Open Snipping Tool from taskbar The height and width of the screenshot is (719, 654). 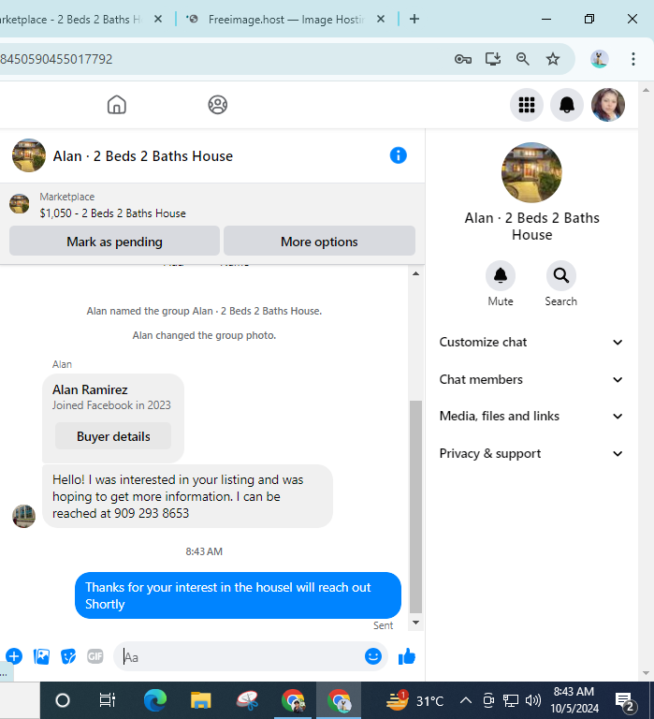click(248, 700)
